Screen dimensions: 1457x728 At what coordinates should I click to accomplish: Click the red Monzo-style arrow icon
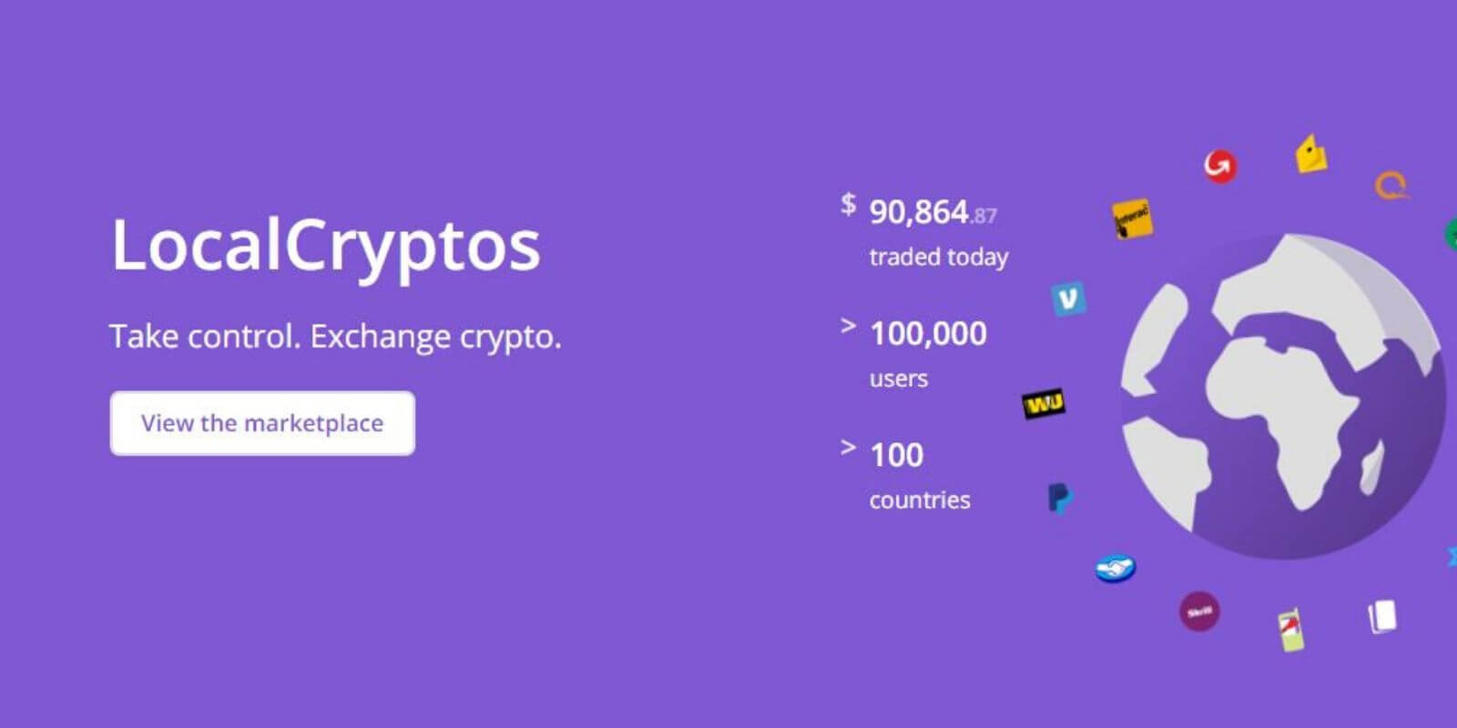pyautogui.click(x=1218, y=166)
